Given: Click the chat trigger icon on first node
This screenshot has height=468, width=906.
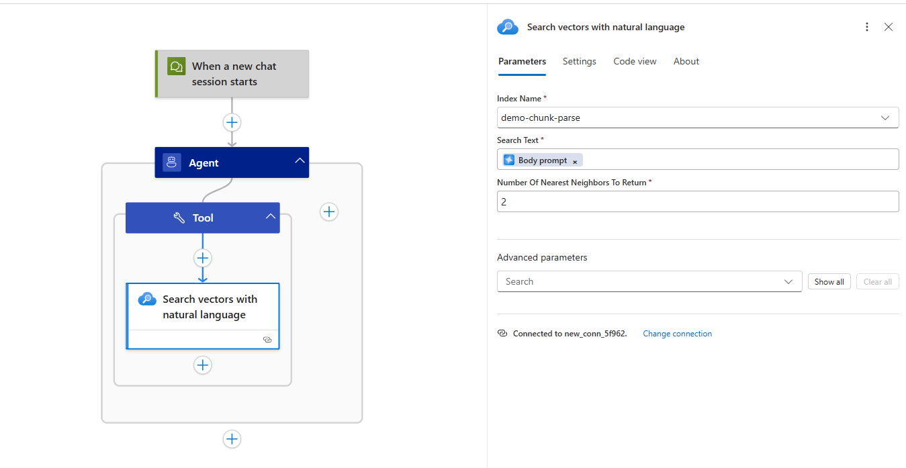Looking at the screenshot, I should click(x=177, y=66).
